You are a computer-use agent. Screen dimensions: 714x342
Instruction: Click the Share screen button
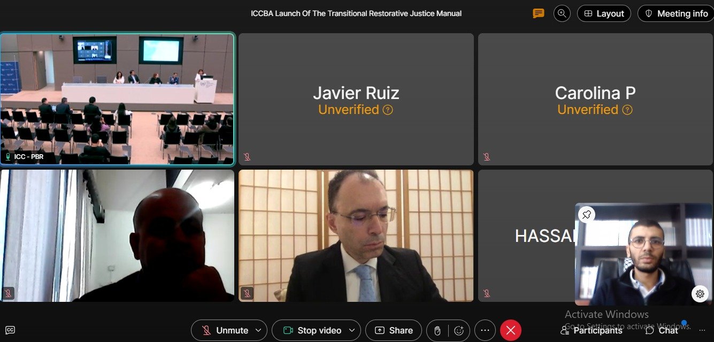[394, 331]
